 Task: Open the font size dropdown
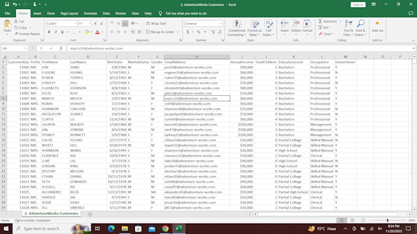(x=90, y=24)
